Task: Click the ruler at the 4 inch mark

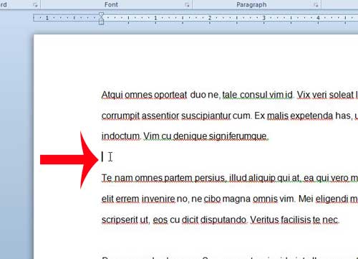Action: tap(318, 18)
